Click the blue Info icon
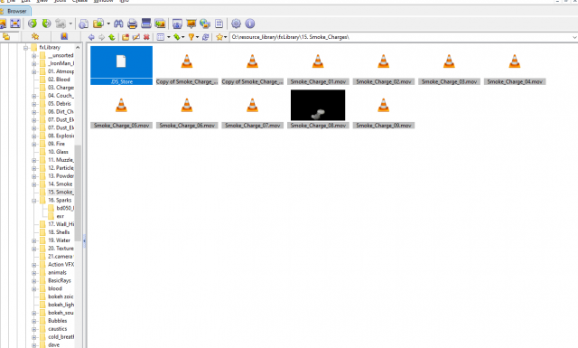578x348 pixels. pyautogui.click(x=250, y=24)
